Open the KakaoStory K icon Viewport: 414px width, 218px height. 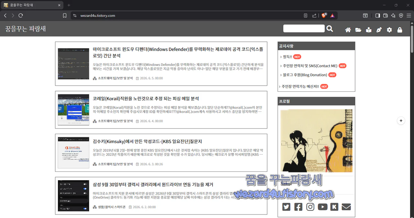(334, 207)
